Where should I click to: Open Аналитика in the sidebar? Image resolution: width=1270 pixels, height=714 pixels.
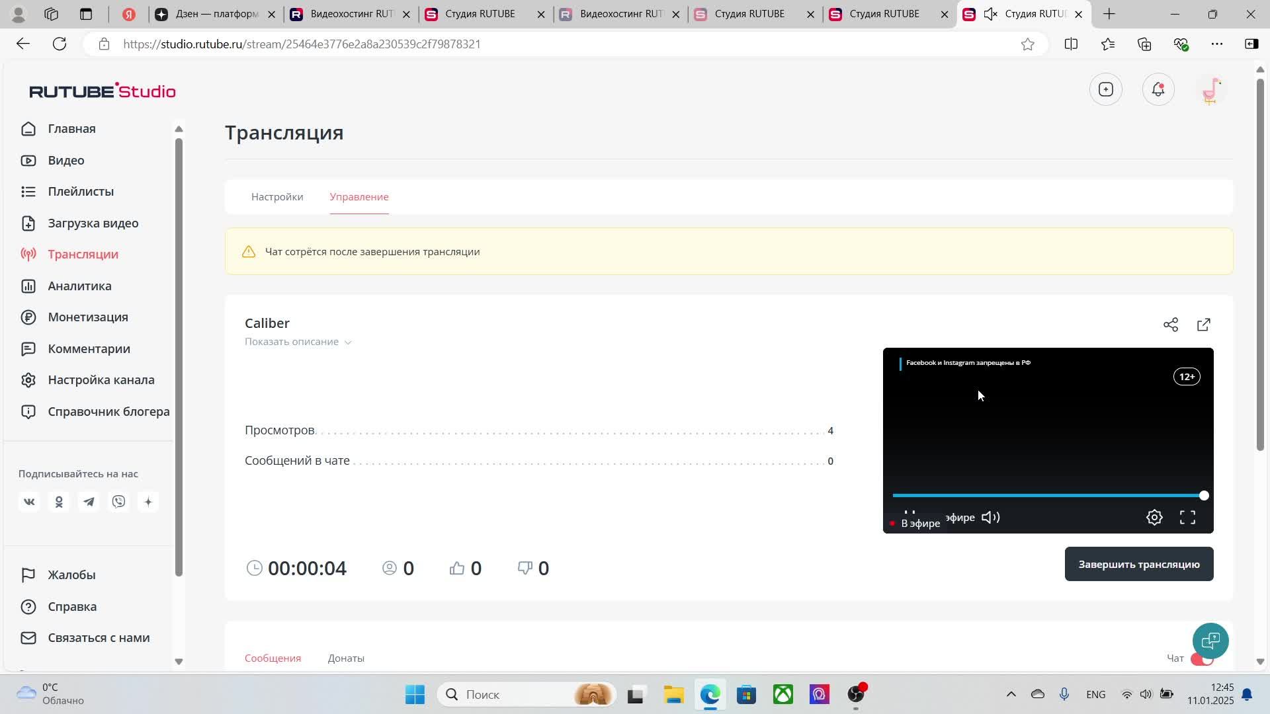(x=79, y=286)
